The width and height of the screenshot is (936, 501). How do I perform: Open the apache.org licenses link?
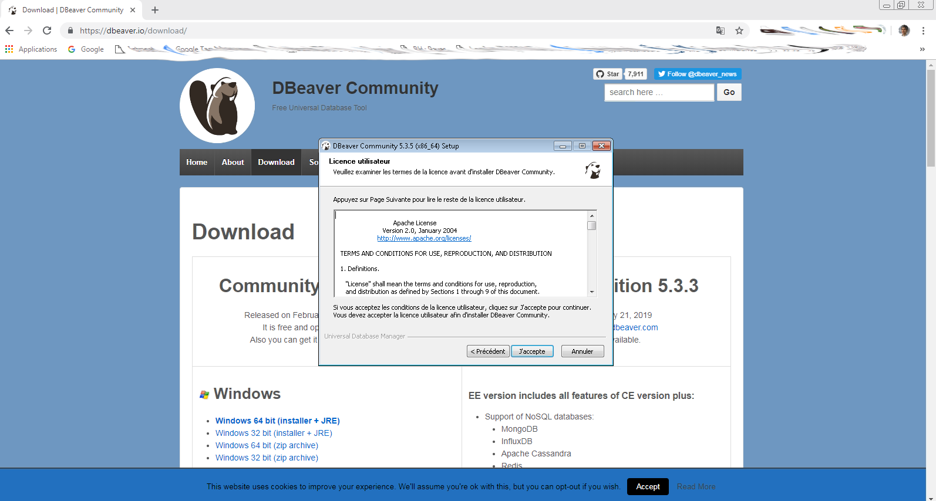(x=424, y=238)
